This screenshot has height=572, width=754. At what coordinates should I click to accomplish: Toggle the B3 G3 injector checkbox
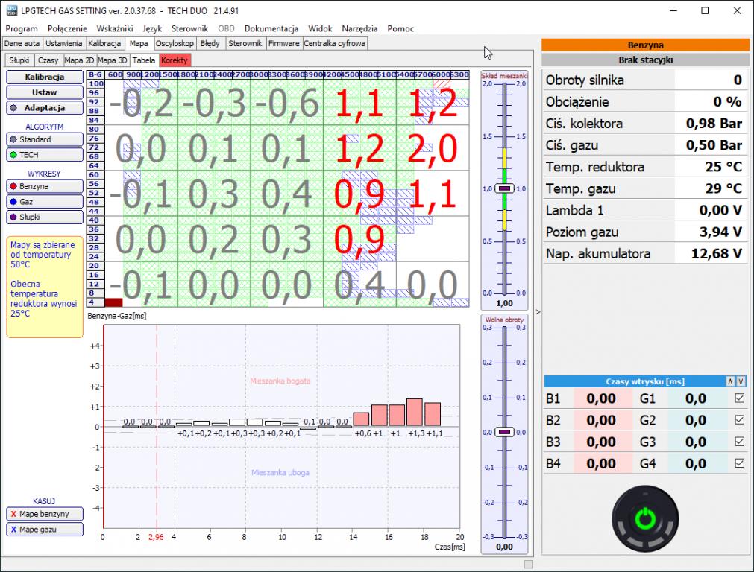click(739, 442)
